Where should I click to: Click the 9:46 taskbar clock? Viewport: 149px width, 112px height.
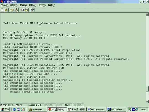[143, 110]
